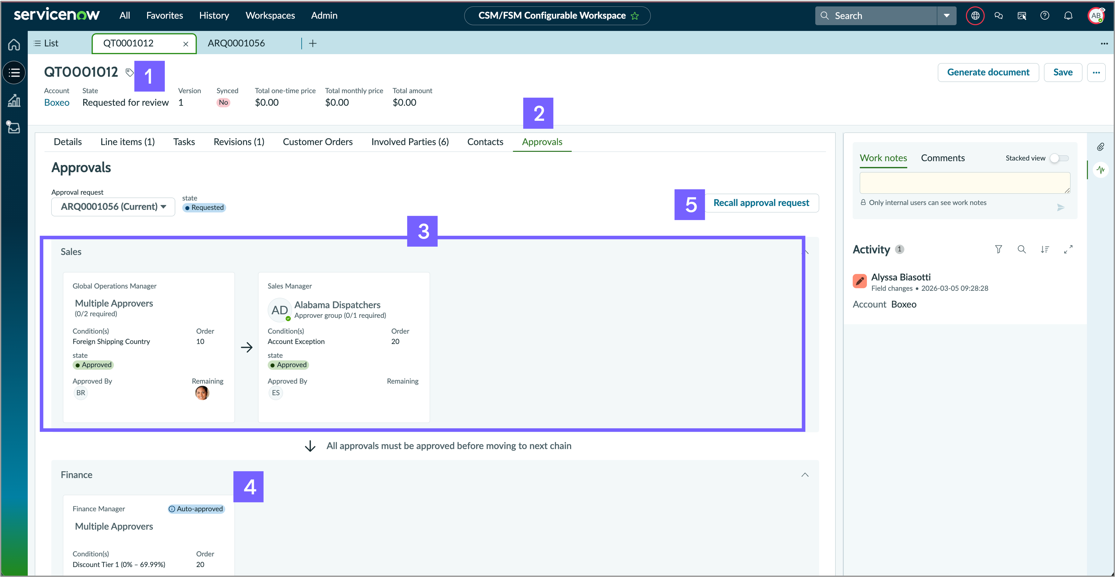Viewport: 1115px width, 577px height.
Task: Open the screen inspector icon in header
Action: coord(1021,16)
